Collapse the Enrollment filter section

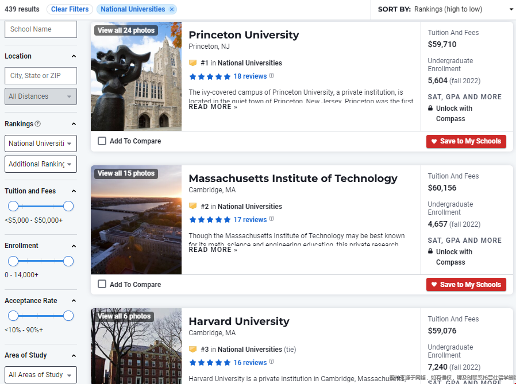tap(74, 246)
